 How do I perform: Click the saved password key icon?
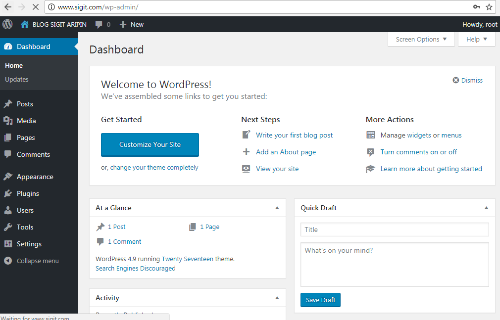coord(477,7)
